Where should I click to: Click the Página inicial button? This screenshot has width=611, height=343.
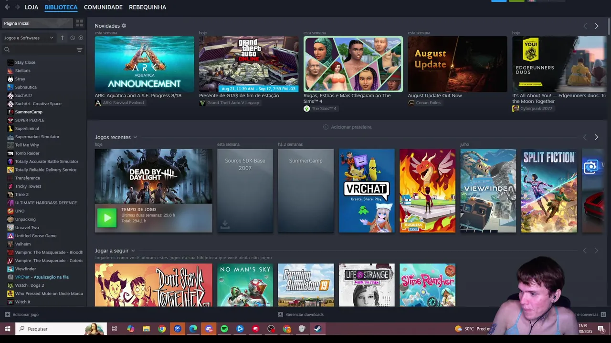click(37, 23)
